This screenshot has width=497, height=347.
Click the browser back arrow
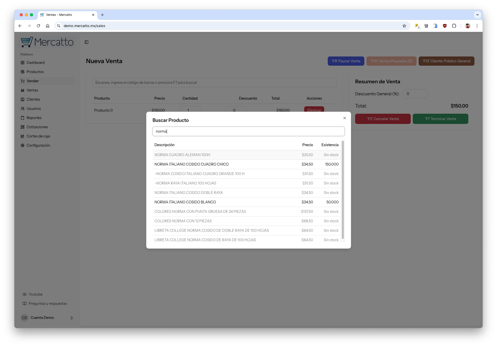coord(20,26)
